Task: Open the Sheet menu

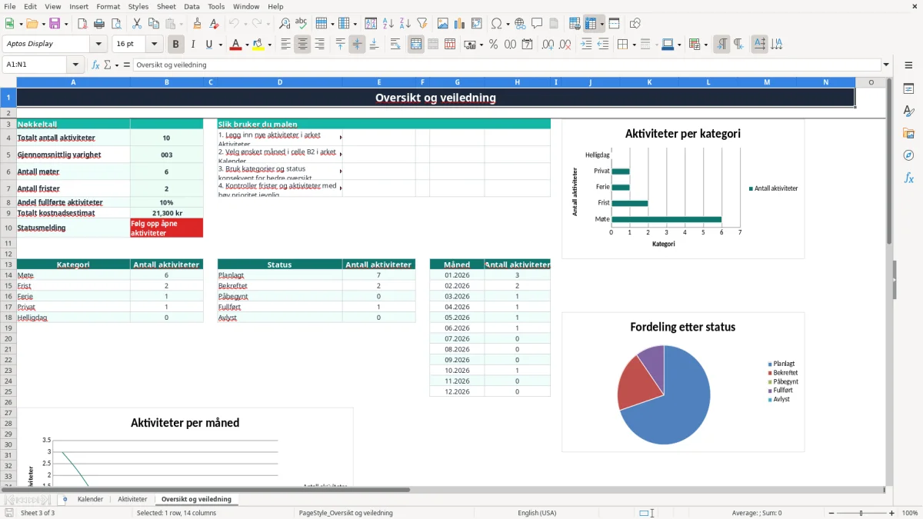Action: pyautogui.click(x=167, y=6)
